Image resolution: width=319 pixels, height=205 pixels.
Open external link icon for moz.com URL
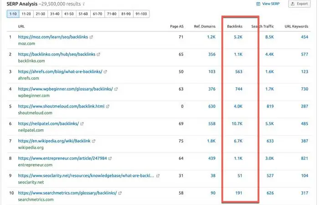(x=91, y=37)
